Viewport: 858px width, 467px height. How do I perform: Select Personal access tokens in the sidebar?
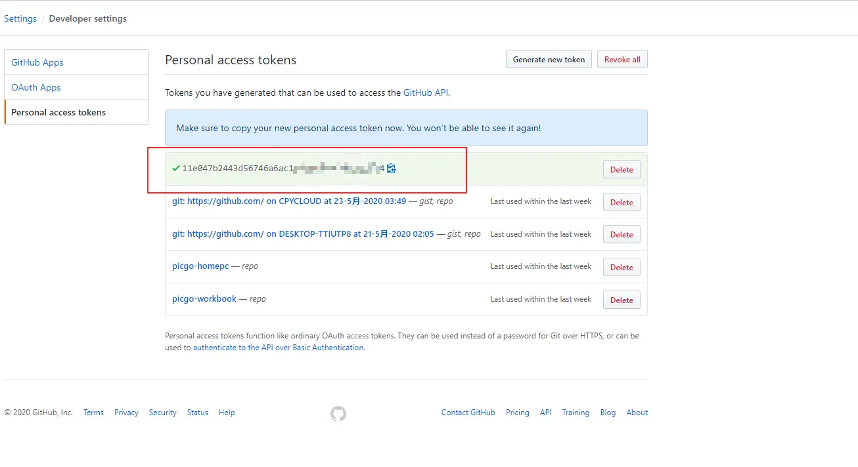coord(76,112)
